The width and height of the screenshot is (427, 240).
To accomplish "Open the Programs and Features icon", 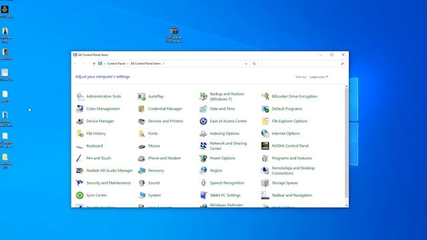I will (x=266, y=158).
